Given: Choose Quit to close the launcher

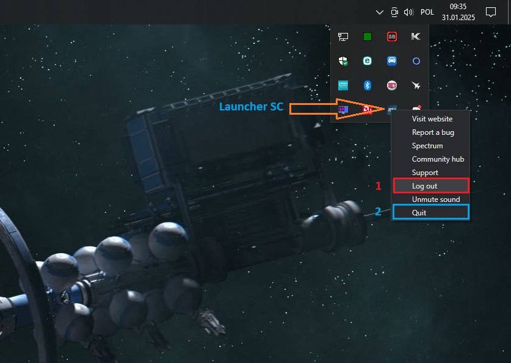Looking at the screenshot, I should [x=430, y=212].
